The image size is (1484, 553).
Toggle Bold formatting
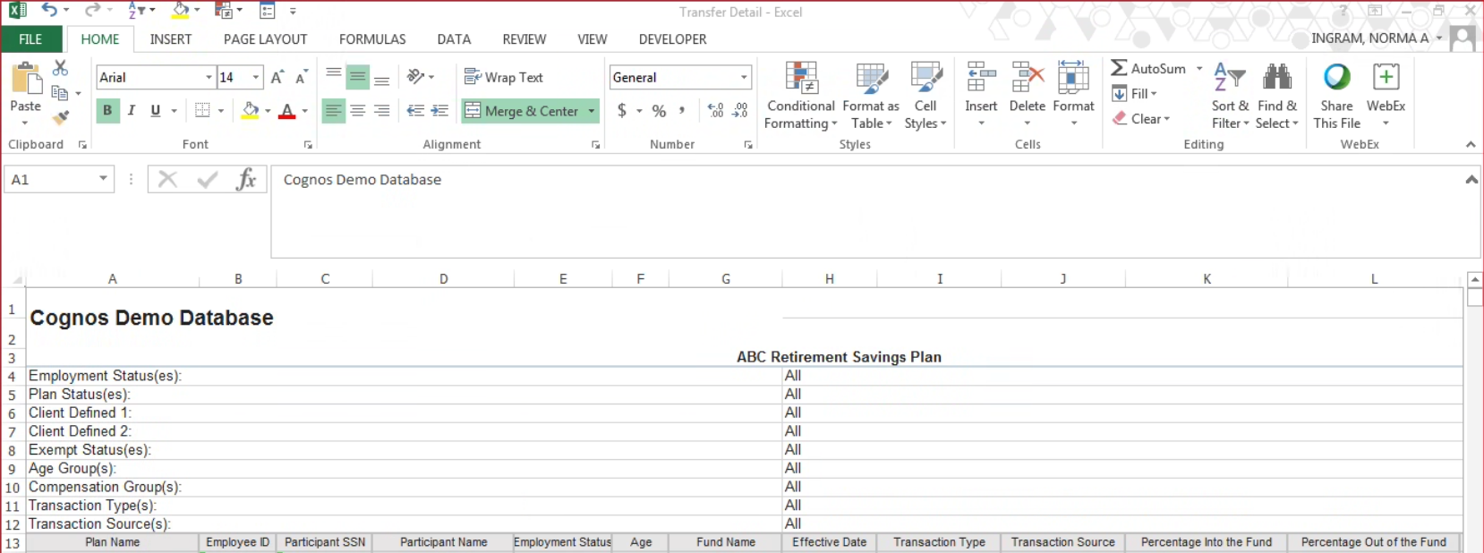107,111
